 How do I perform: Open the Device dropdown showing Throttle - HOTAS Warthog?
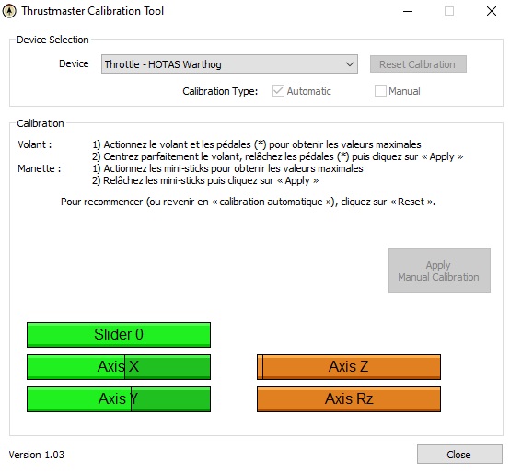coord(229,64)
